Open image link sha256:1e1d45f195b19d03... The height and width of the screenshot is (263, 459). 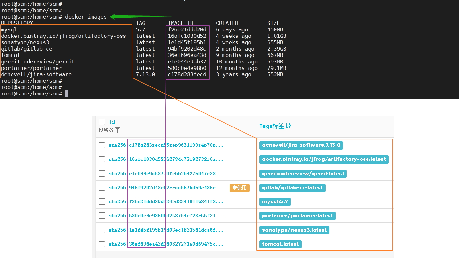click(166, 230)
